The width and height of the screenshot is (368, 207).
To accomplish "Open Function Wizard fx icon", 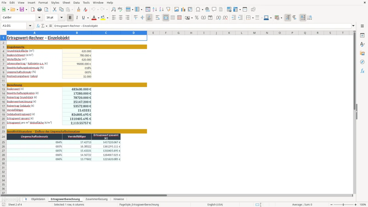I will 38,26.
